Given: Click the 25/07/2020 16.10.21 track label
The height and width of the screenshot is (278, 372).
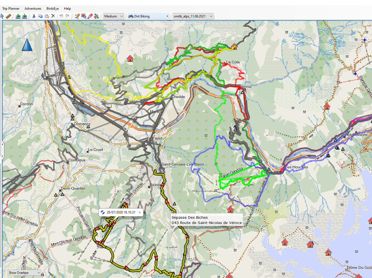Looking at the screenshot, I should click(121, 212).
